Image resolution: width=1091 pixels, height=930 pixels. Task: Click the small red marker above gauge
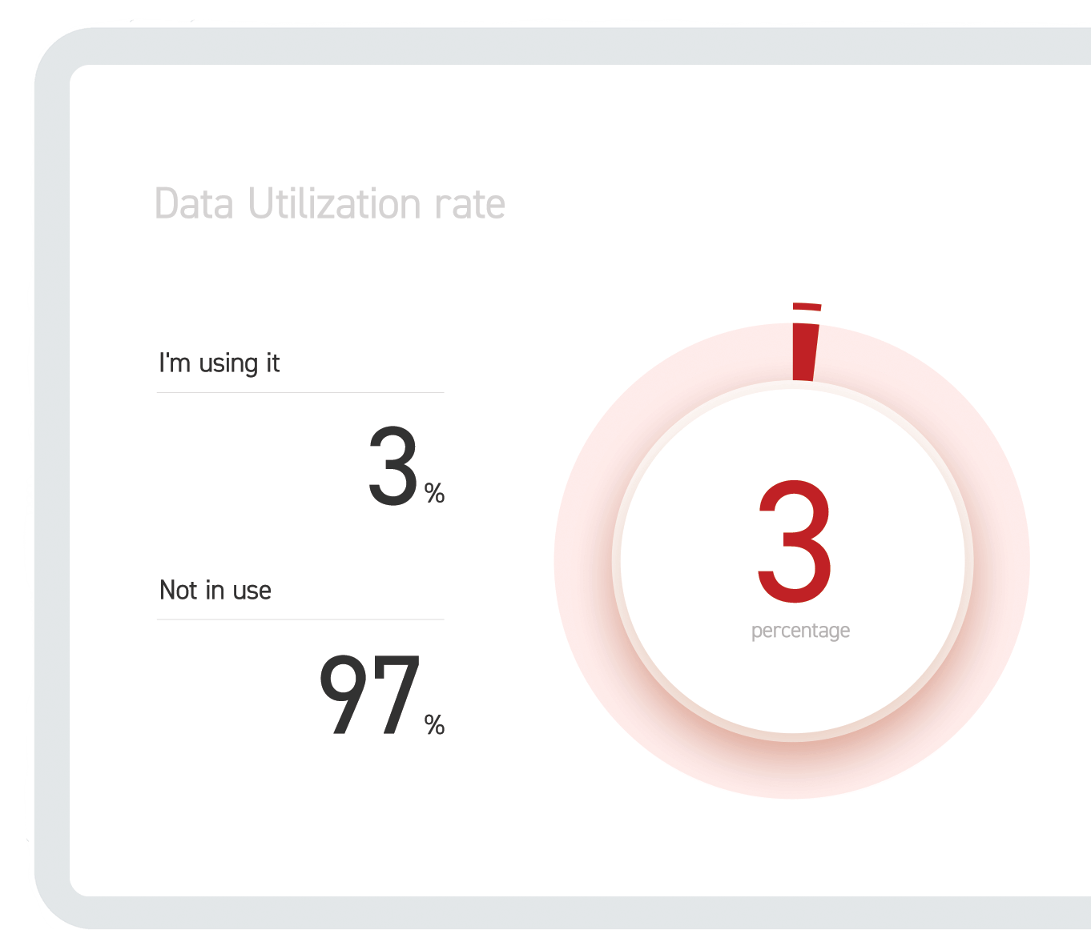coord(807,307)
